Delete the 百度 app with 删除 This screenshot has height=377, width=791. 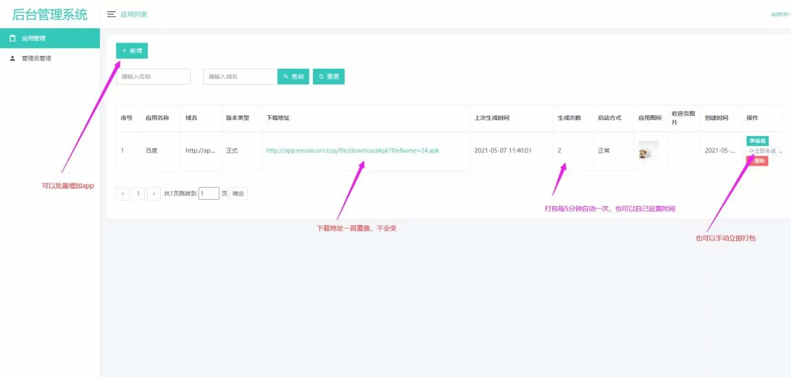[x=758, y=161]
